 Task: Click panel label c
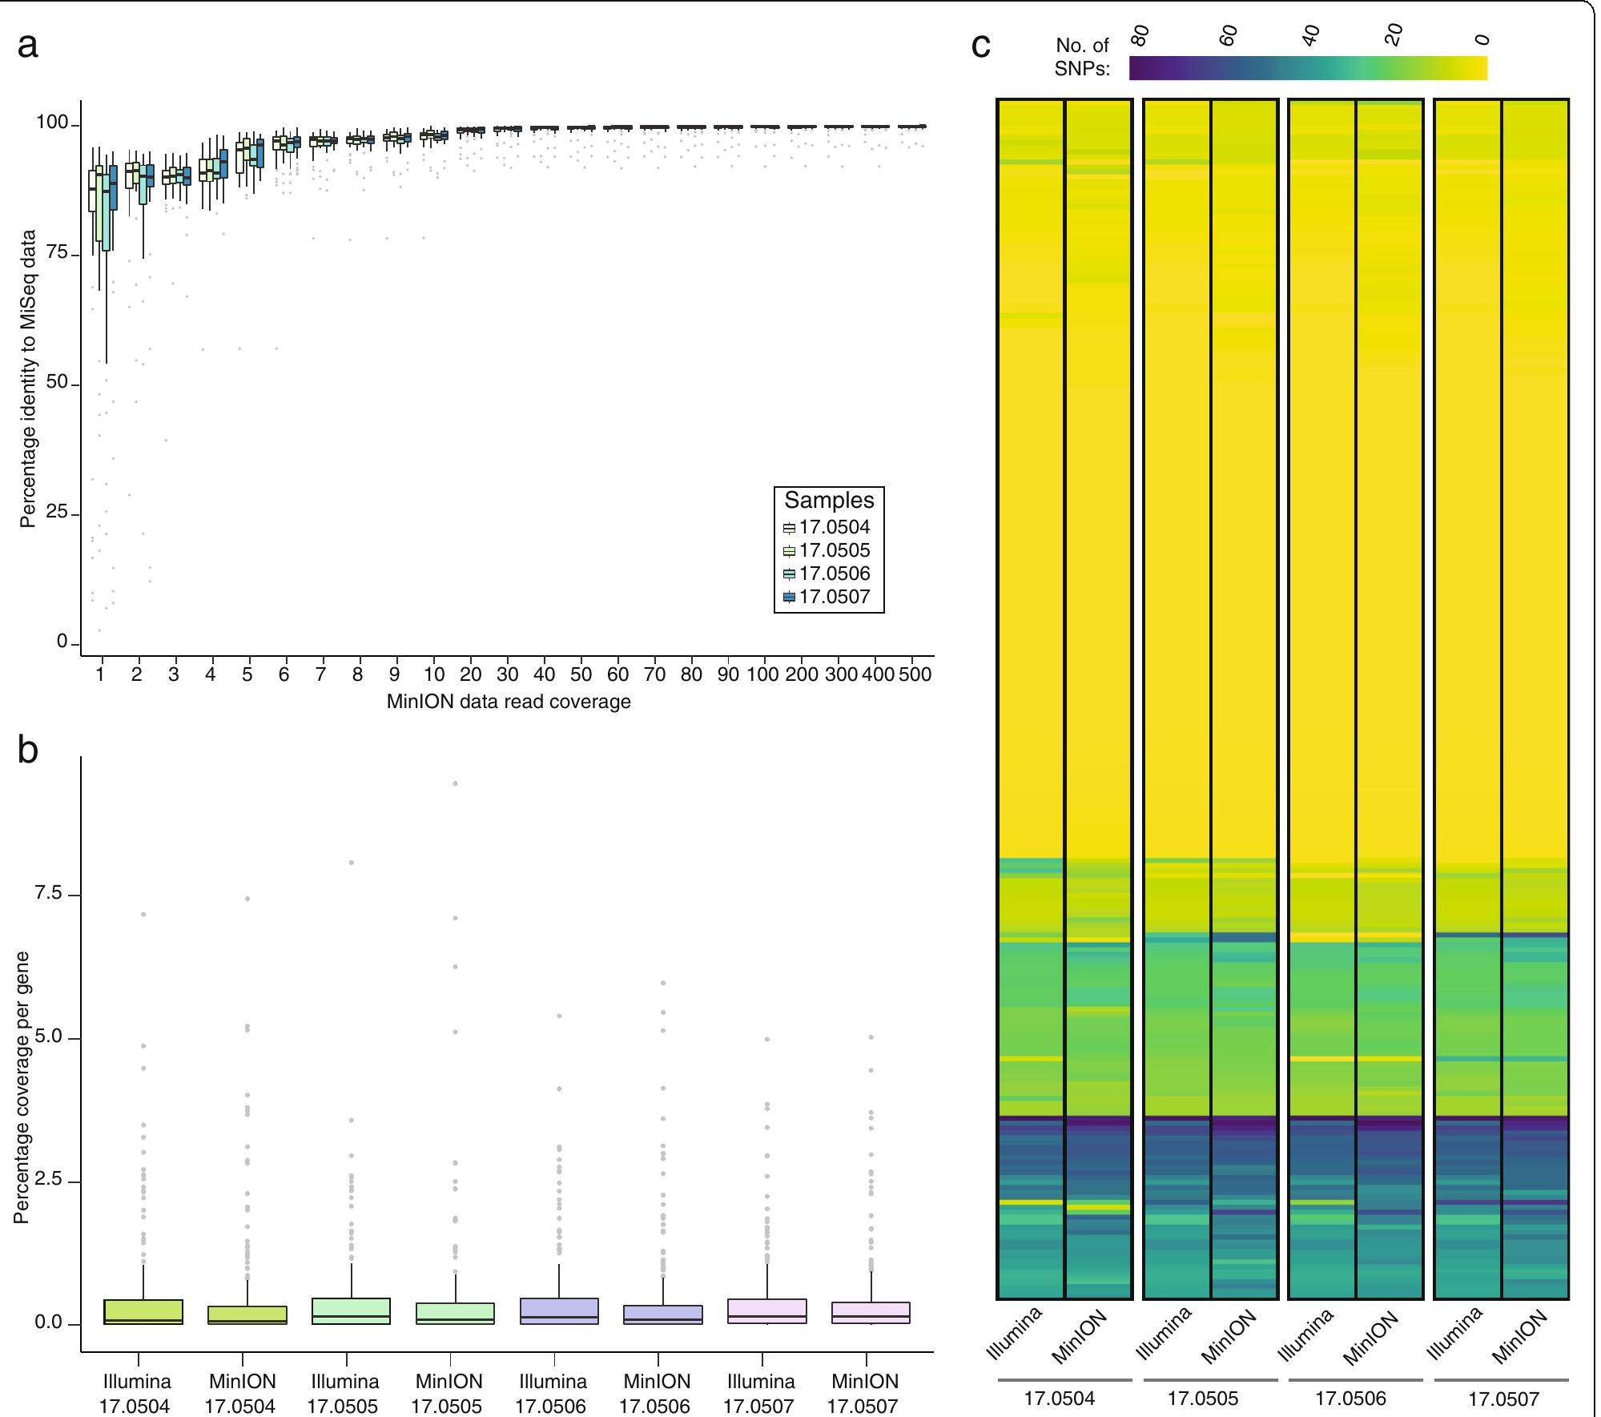pyautogui.click(x=981, y=46)
